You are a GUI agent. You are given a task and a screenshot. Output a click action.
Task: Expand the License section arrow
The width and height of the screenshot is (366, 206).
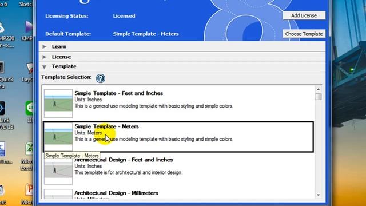(45, 57)
